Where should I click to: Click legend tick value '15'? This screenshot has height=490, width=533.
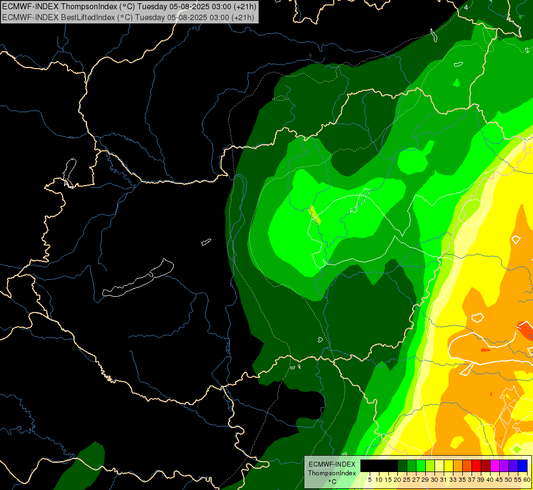coord(388,480)
